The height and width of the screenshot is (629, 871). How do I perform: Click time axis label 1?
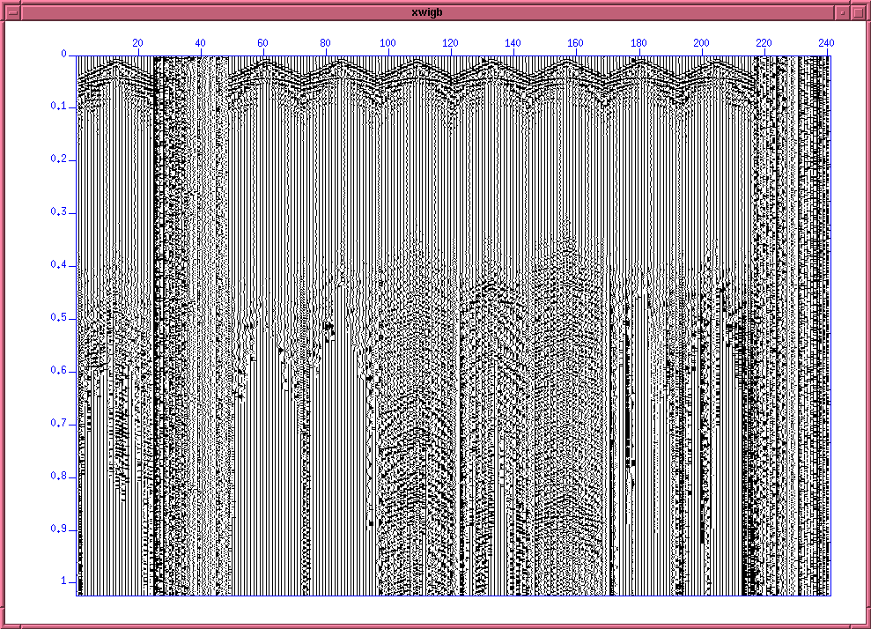click(x=63, y=582)
